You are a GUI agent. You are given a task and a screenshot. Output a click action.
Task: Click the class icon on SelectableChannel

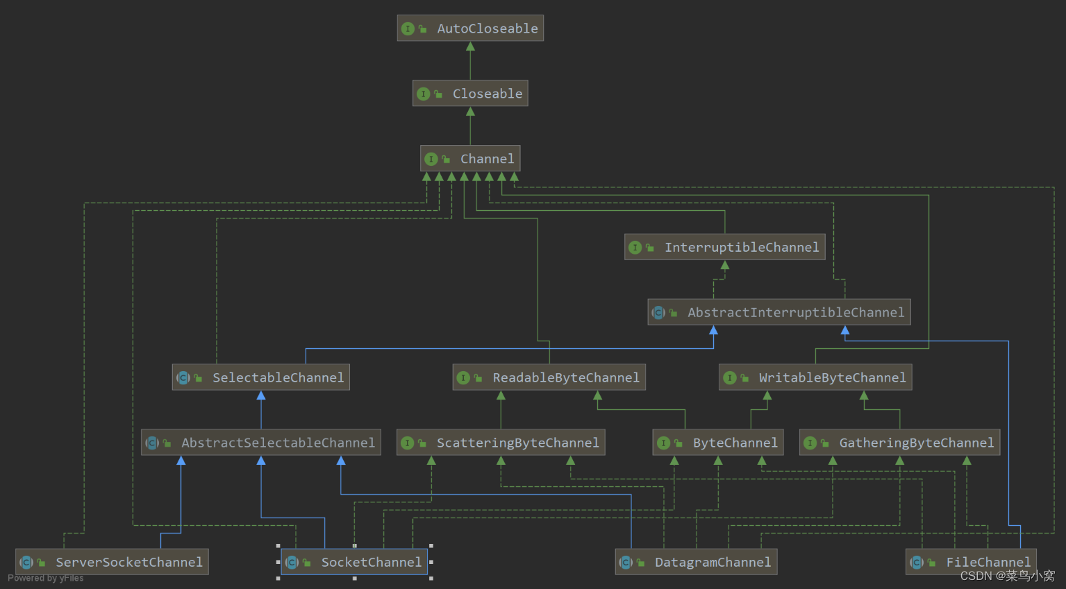(183, 377)
